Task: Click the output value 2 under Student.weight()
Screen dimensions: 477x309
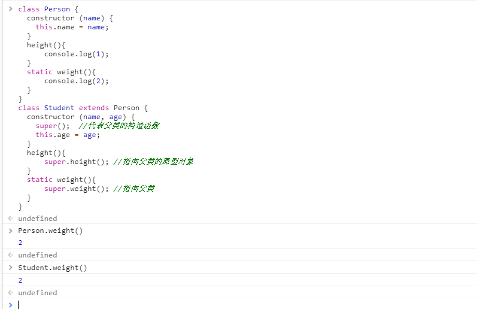Action: point(20,280)
